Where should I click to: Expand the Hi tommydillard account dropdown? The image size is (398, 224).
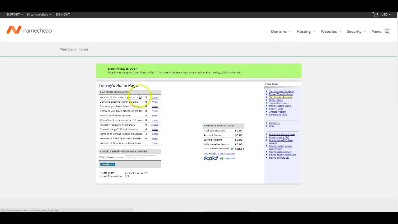39,14
